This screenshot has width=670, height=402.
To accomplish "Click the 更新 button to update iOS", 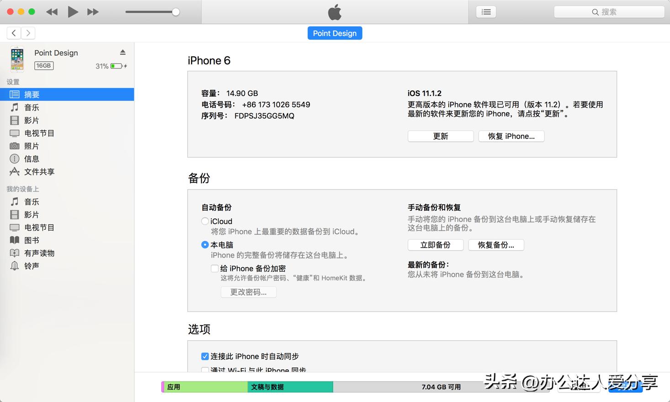I will pyautogui.click(x=440, y=136).
